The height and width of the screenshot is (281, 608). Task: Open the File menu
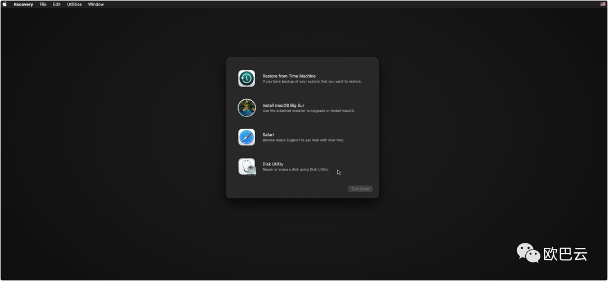43,4
